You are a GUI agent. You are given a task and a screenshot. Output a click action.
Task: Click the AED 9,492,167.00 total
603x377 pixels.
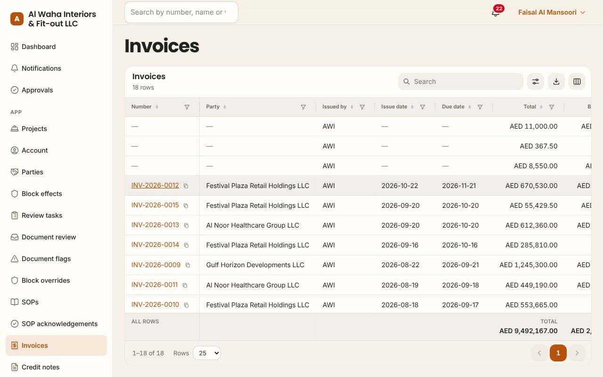pyautogui.click(x=529, y=331)
